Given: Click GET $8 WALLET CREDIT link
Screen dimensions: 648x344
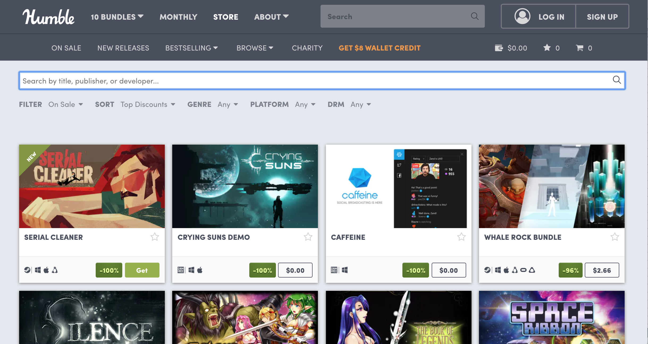Looking at the screenshot, I should 379,48.
